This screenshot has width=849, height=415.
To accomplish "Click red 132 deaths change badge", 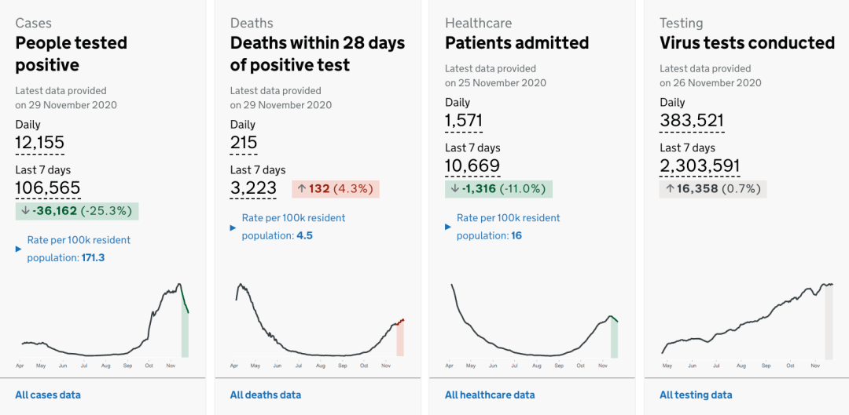I will tap(336, 189).
